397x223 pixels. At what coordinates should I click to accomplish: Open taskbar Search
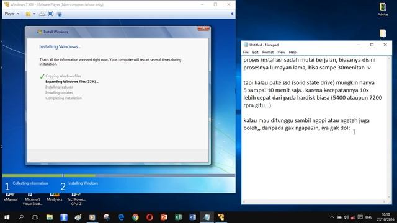point(21,217)
